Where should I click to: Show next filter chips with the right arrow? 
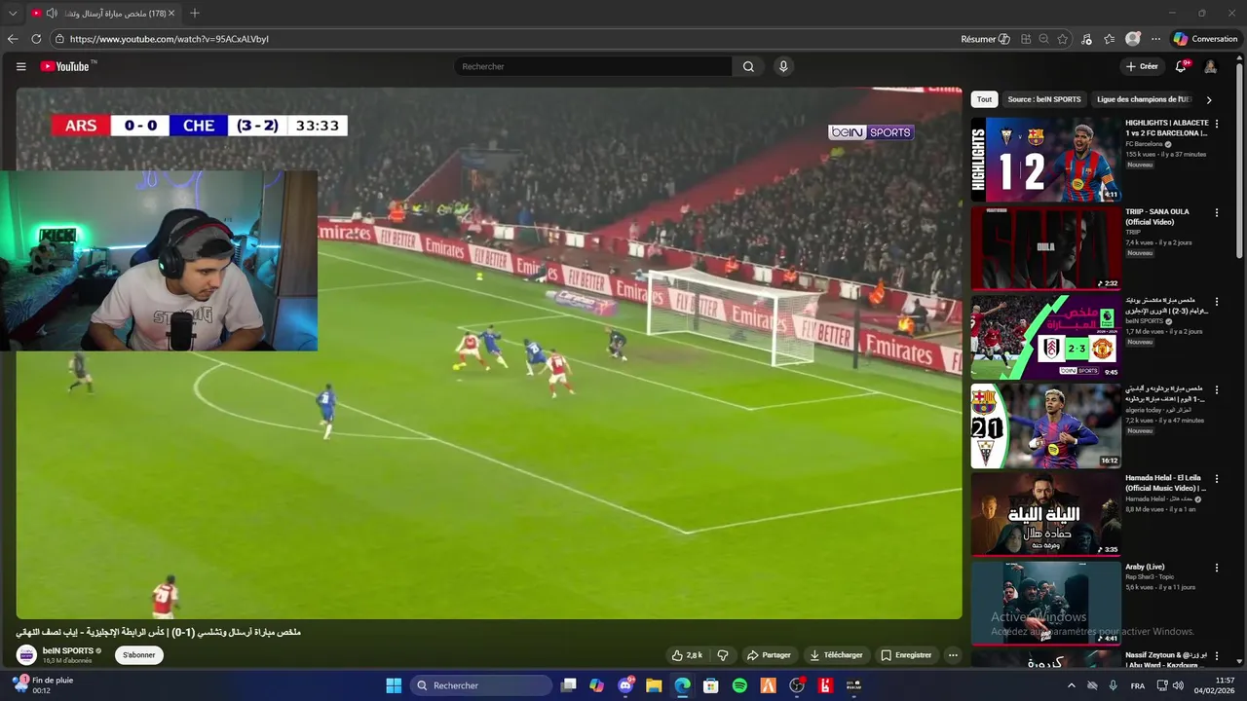[1209, 99]
